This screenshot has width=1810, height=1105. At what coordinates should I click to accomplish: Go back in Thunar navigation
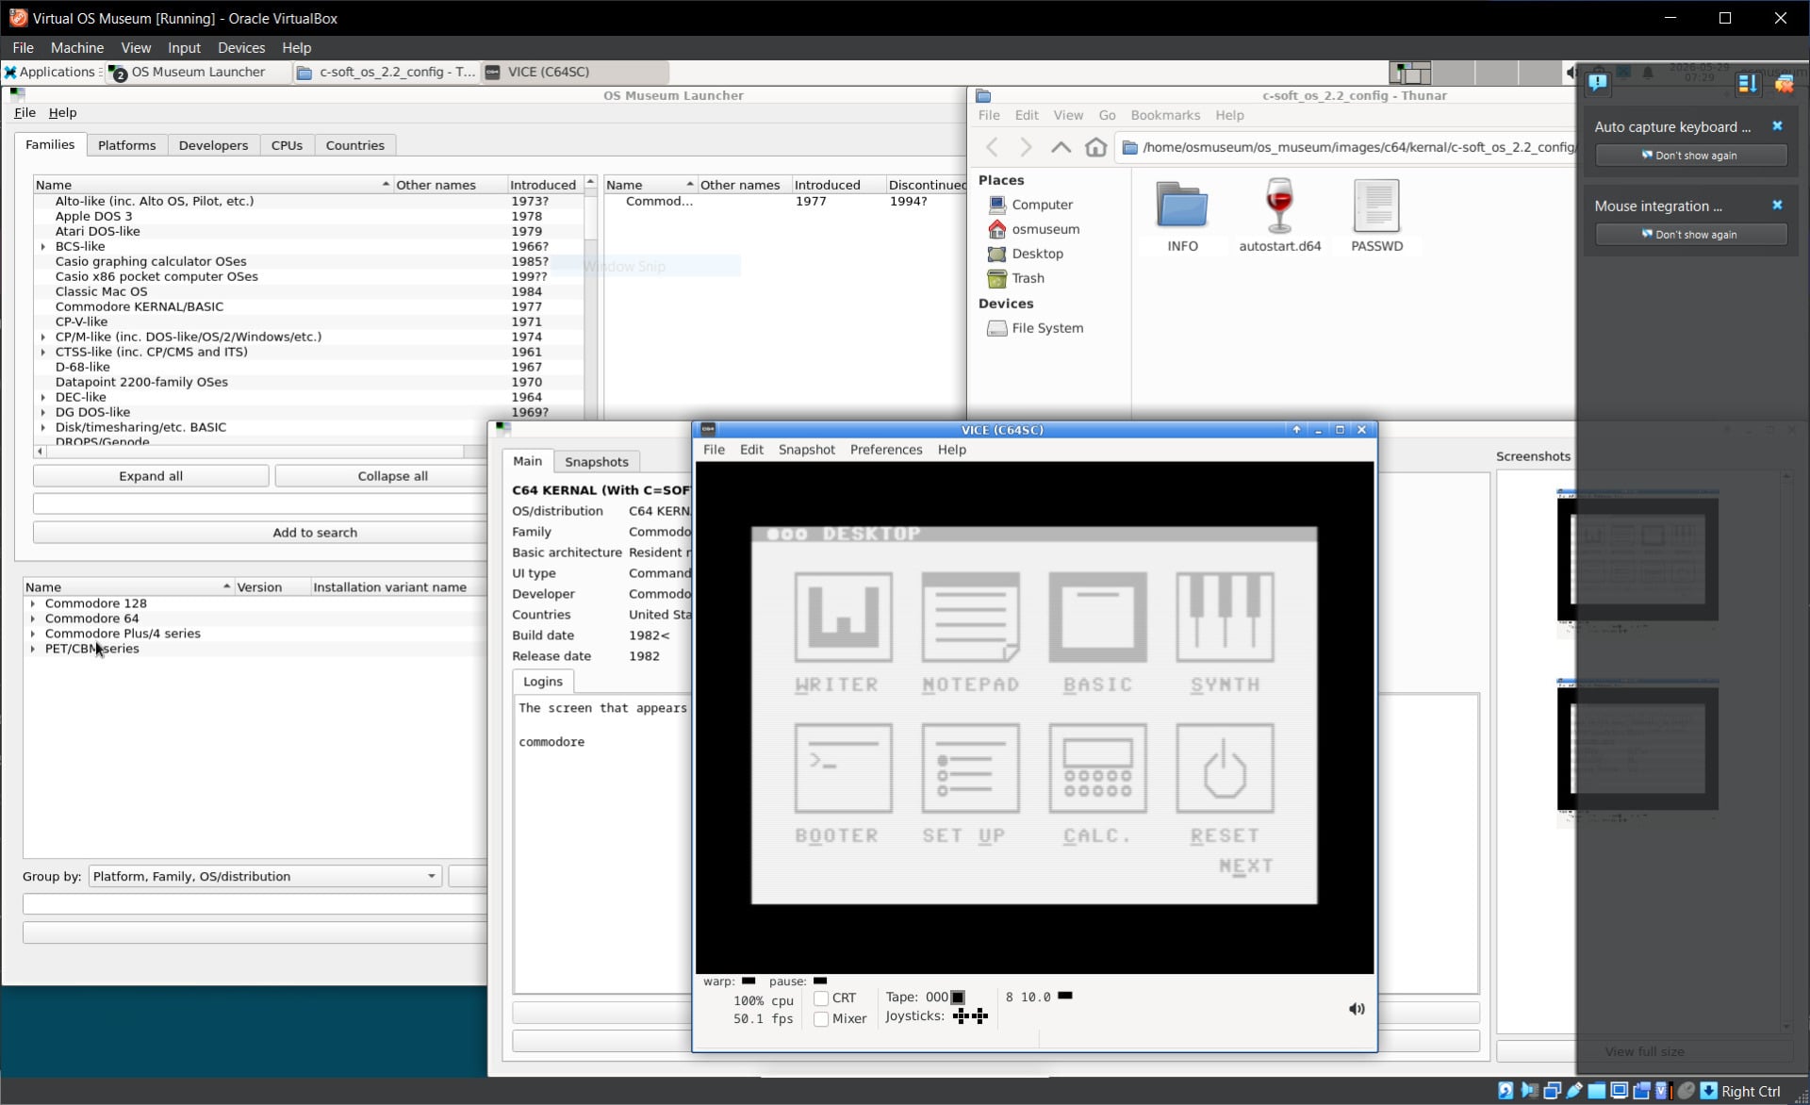click(x=992, y=147)
